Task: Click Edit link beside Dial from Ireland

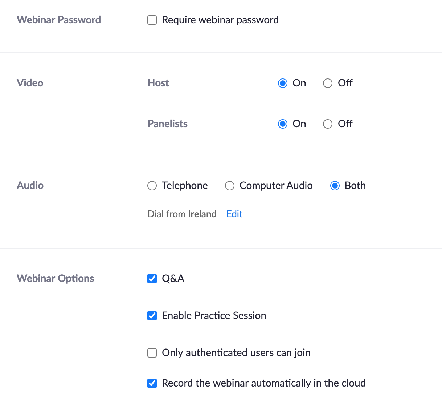Action: pyautogui.click(x=234, y=214)
